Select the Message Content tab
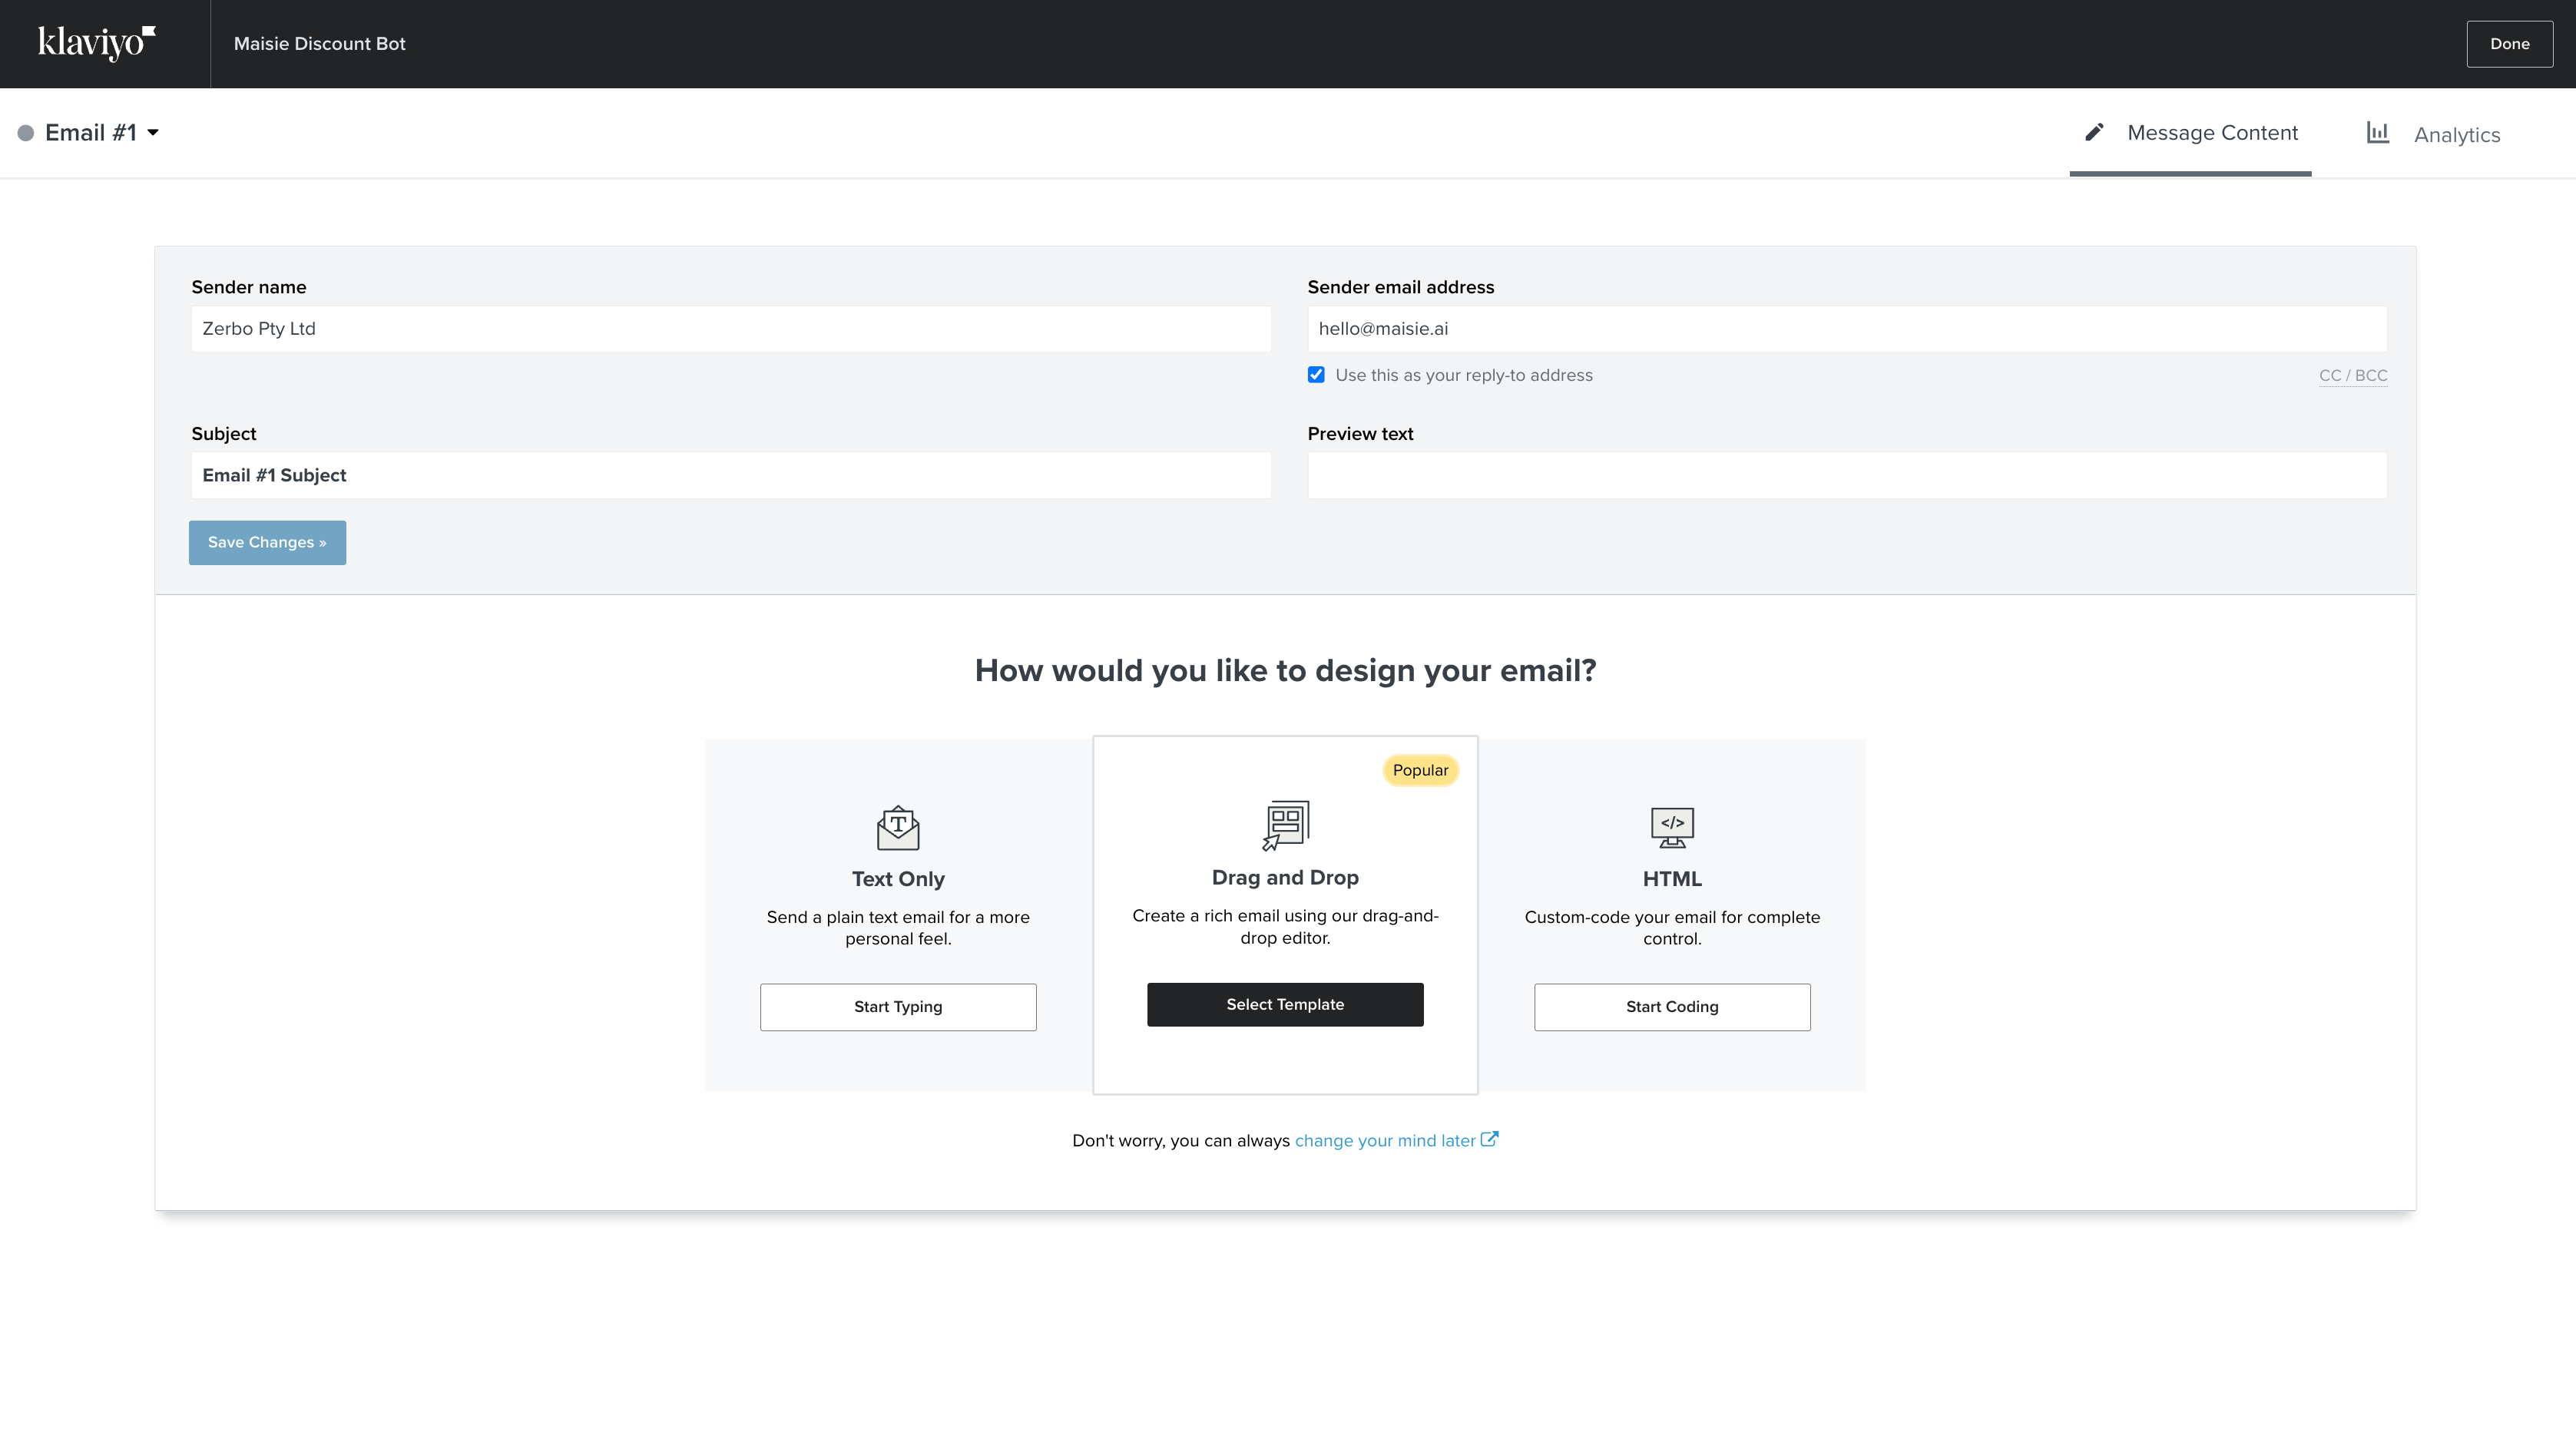The height and width of the screenshot is (1442, 2576). tap(2213, 131)
